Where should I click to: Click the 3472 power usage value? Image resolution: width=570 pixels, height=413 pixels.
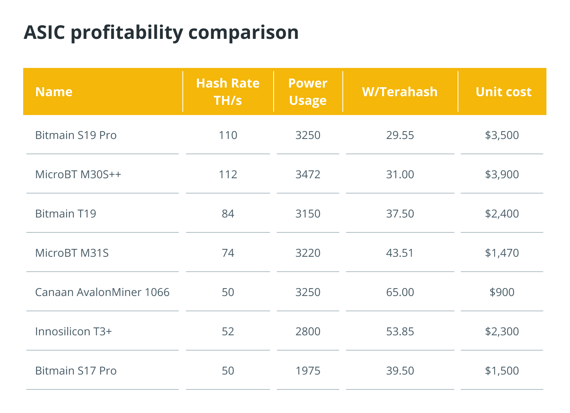click(x=308, y=174)
